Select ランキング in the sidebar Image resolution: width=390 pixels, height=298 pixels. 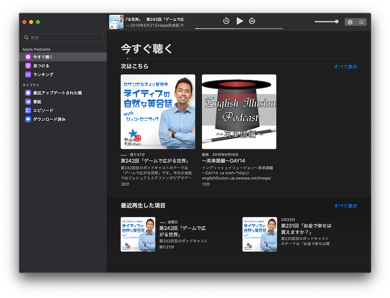[63, 74]
